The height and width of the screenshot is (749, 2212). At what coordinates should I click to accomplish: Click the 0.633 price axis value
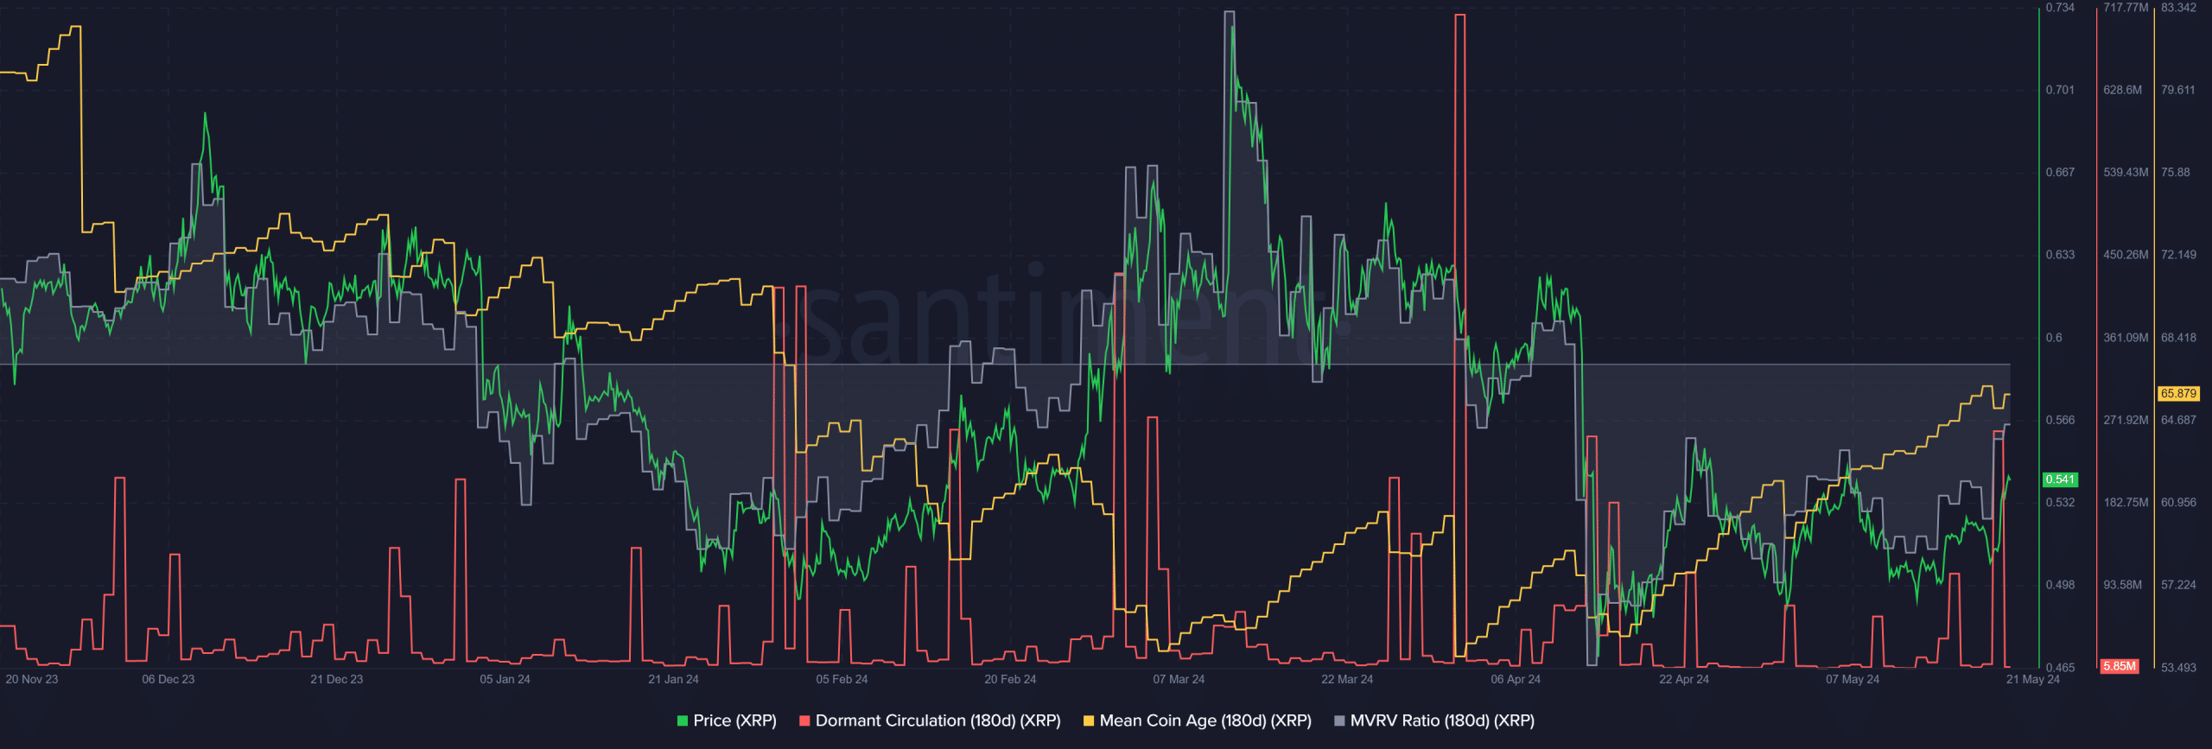tap(2060, 255)
